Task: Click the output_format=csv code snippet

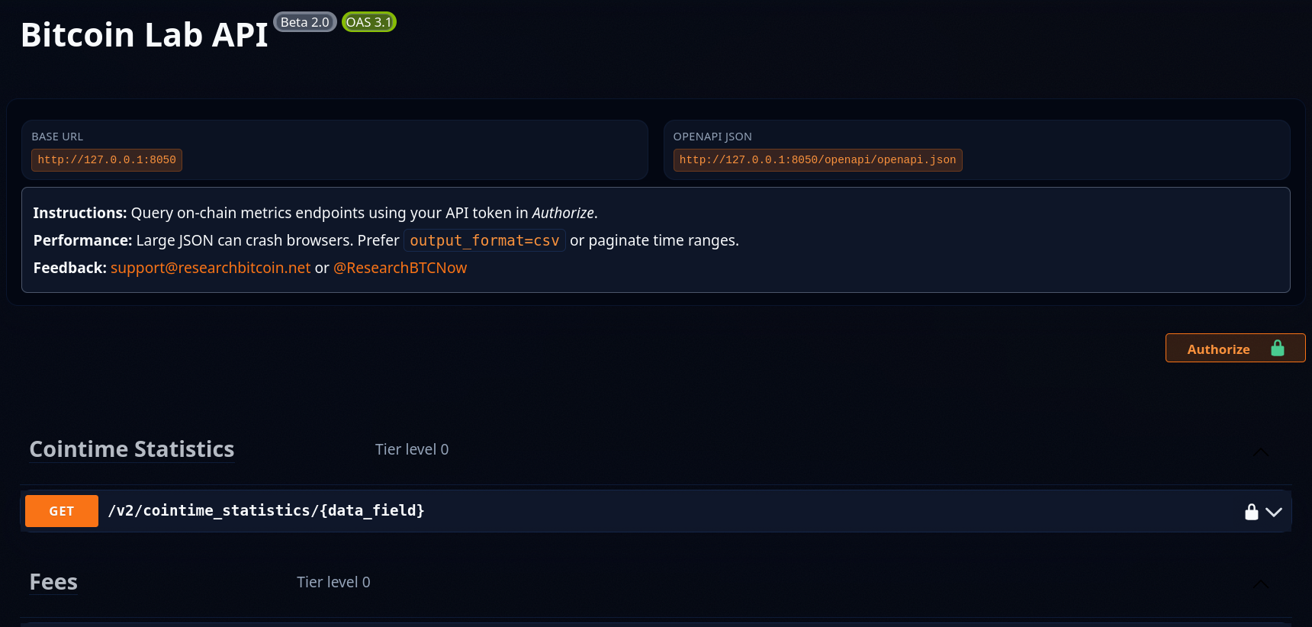Action: (484, 240)
